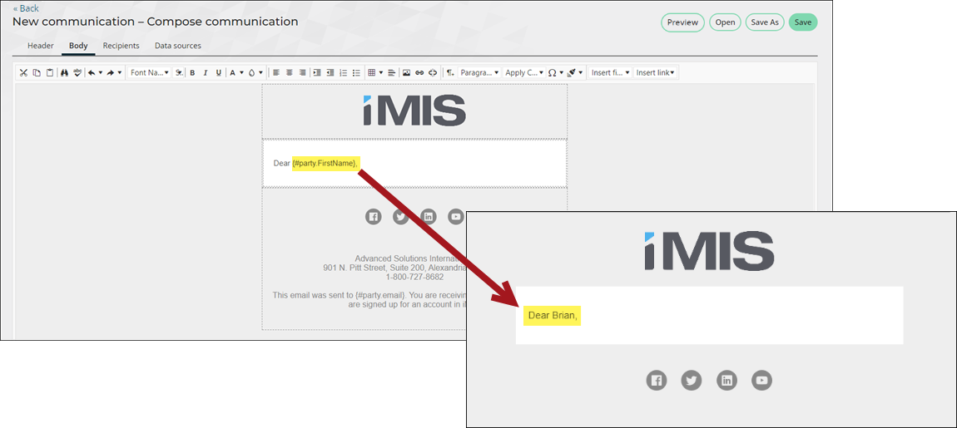Toggle Underline formatting
The width and height of the screenshot is (957, 428).
tap(219, 72)
